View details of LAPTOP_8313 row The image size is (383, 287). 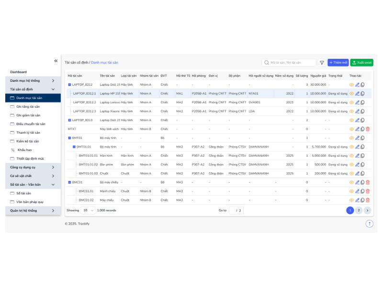(351, 120)
